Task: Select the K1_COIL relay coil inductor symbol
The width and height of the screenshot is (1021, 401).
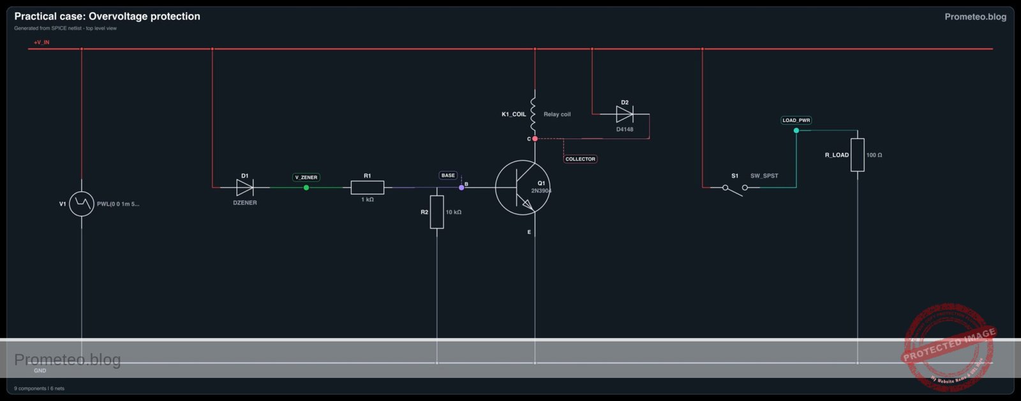Action: point(533,114)
